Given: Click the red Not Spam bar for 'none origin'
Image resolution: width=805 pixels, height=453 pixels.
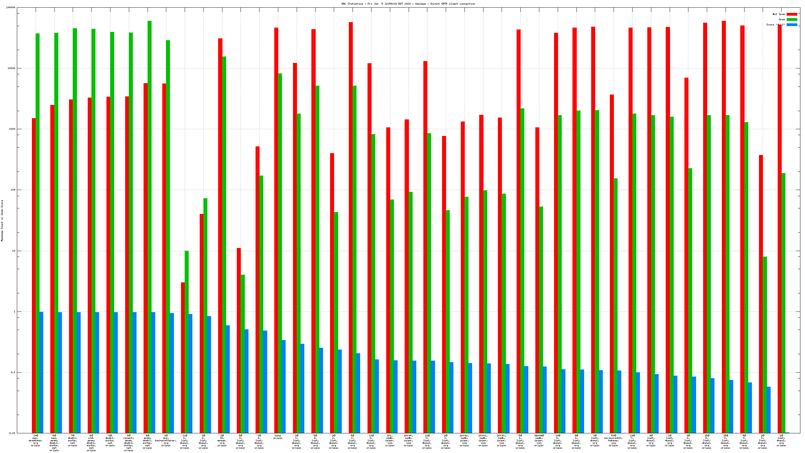Looking at the screenshot, I should (x=276, y=219).
